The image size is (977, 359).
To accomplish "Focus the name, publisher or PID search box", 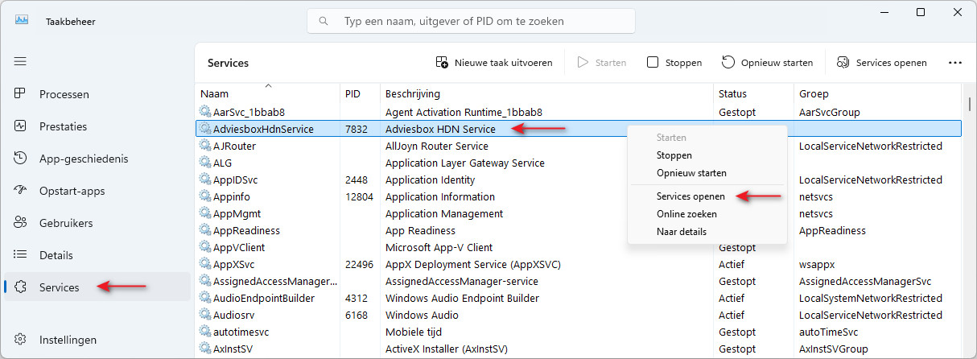I will (x=471, y=21).
